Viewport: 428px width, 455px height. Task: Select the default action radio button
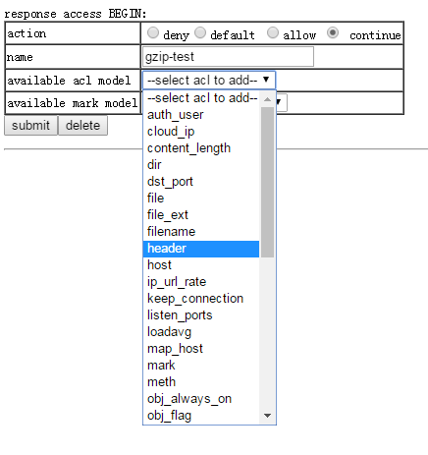coord(200,32)
